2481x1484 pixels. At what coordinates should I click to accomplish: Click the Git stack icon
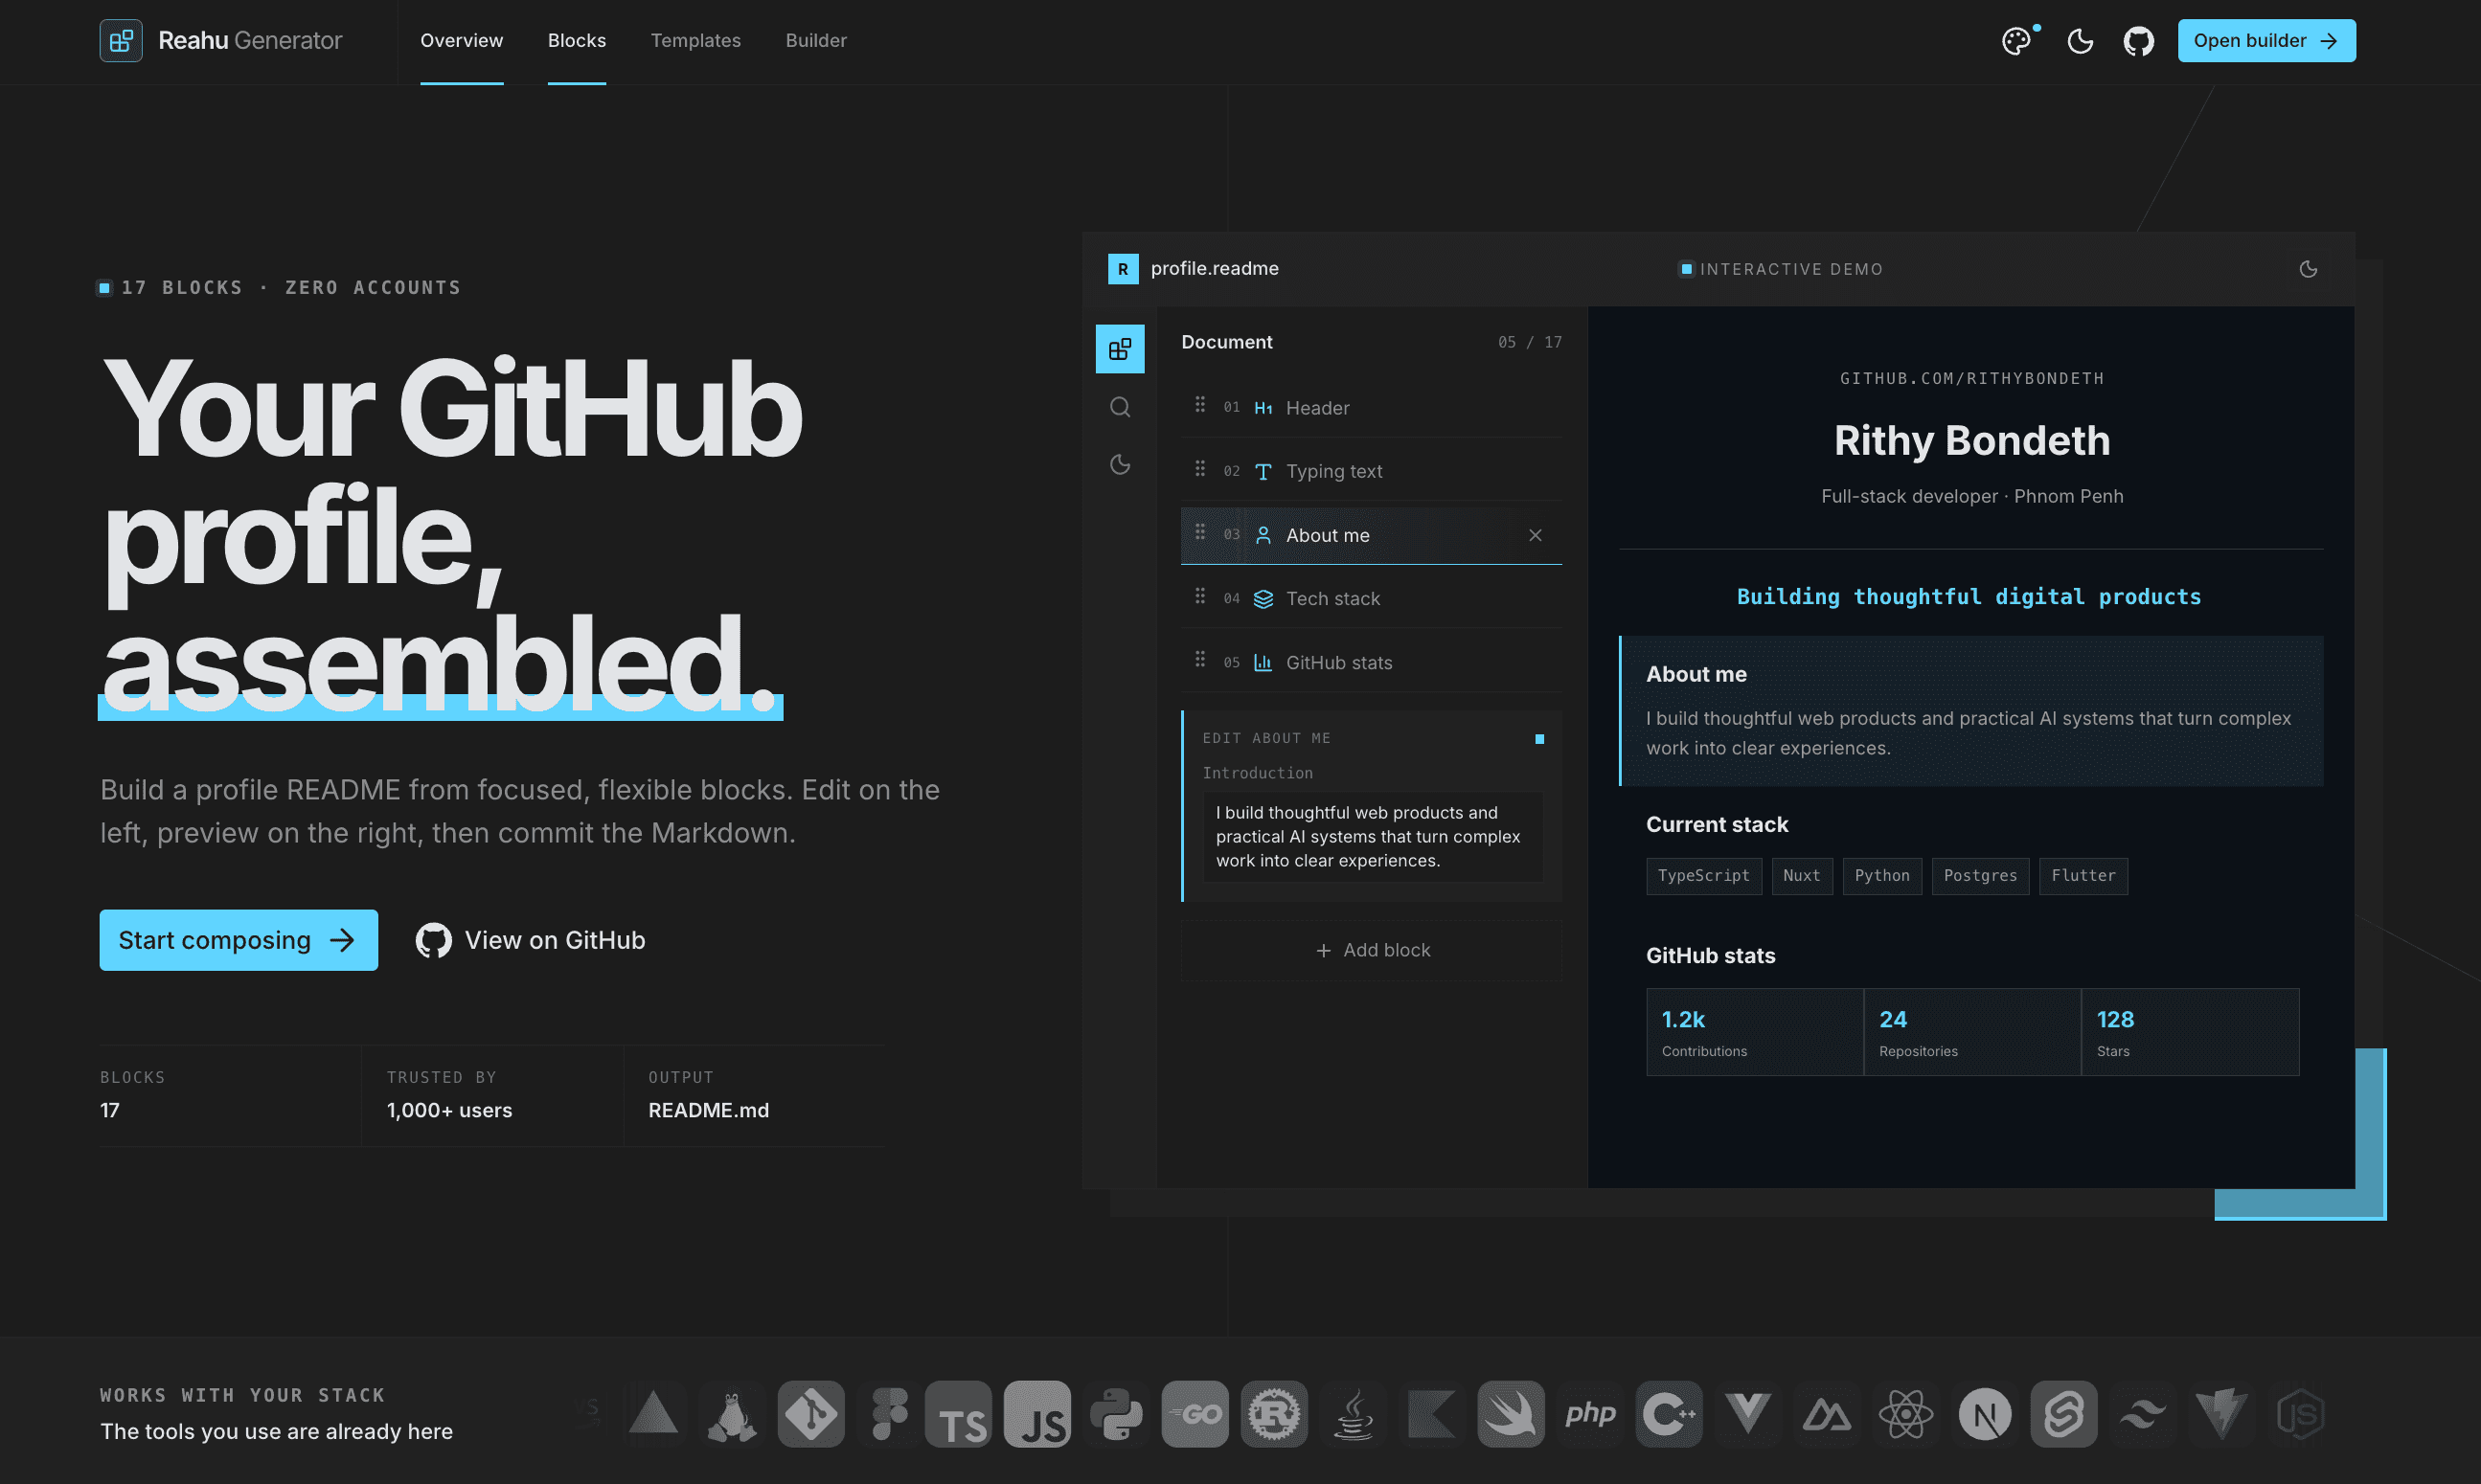(x=811, y=1414)
